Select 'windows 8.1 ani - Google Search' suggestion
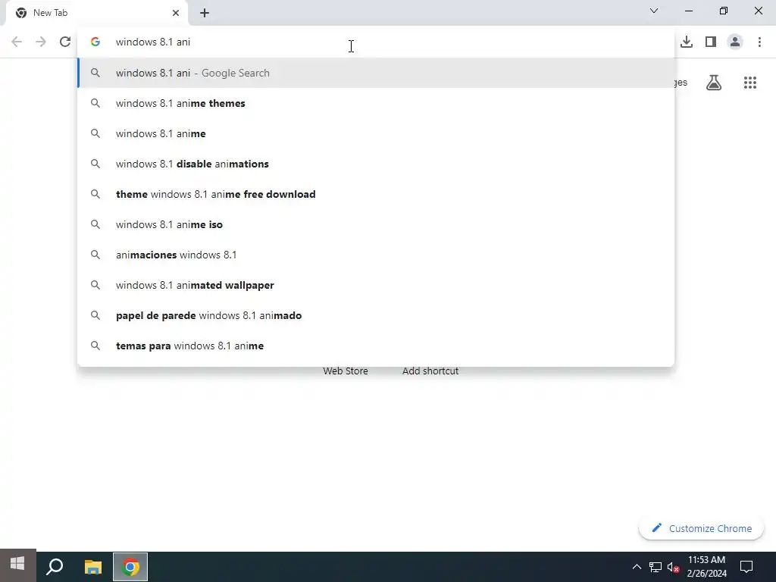 [376, 73]
